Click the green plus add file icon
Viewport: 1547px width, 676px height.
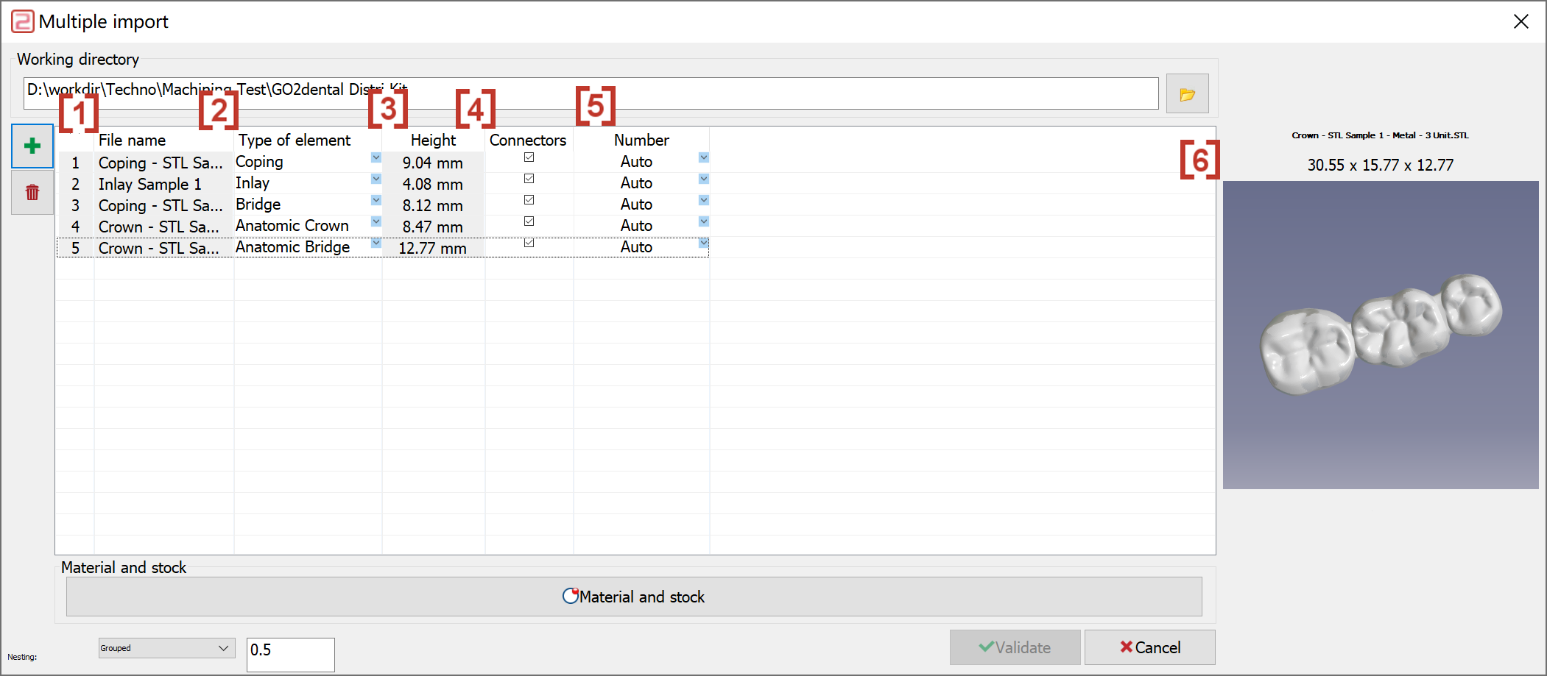(x=32, y=146)
